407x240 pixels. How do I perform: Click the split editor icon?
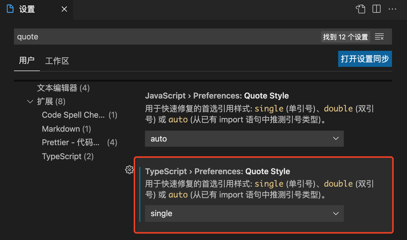coord(376,9)
